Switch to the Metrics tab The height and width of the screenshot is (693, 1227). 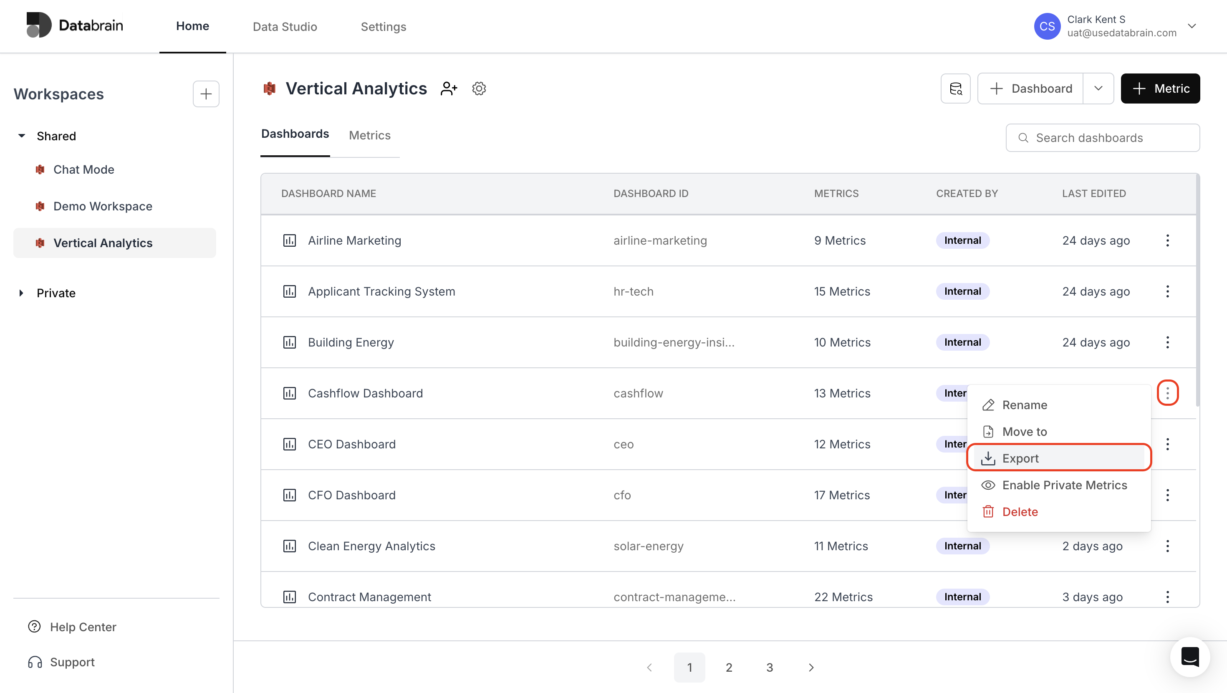[369, 135]
